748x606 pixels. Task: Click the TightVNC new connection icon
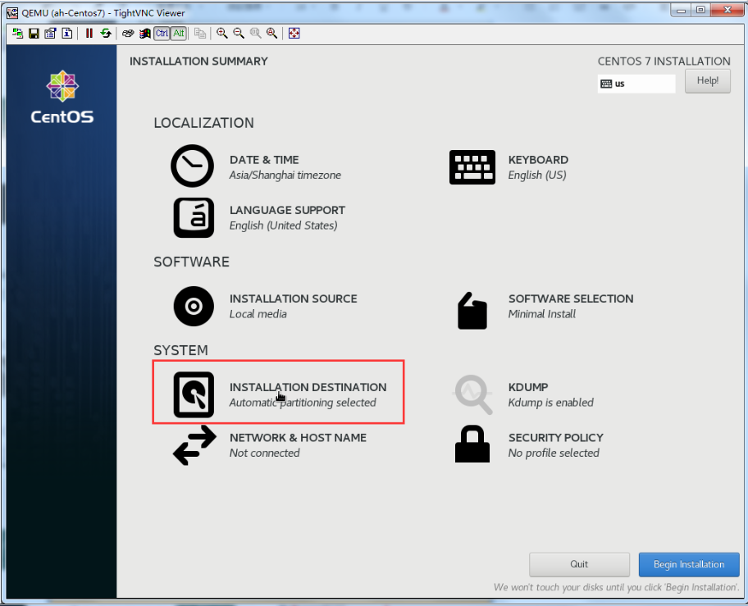[x=18, y=34]
